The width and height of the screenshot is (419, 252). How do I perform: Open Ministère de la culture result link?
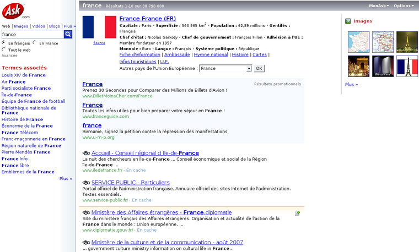pos(167,243)
